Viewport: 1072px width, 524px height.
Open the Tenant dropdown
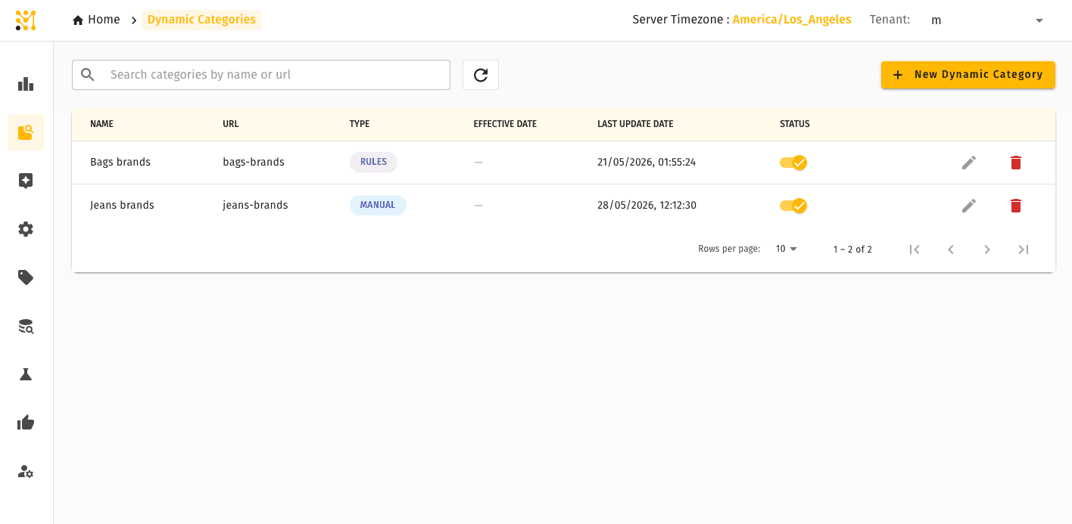coord(987,20)
